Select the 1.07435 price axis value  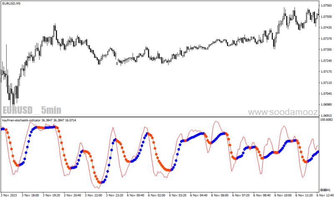(x=326, y=28)
